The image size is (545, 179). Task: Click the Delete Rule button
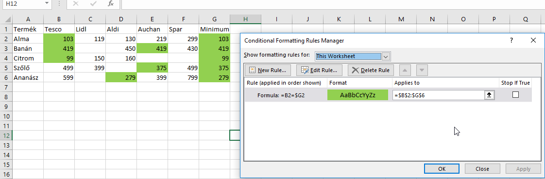click(371, 70)
